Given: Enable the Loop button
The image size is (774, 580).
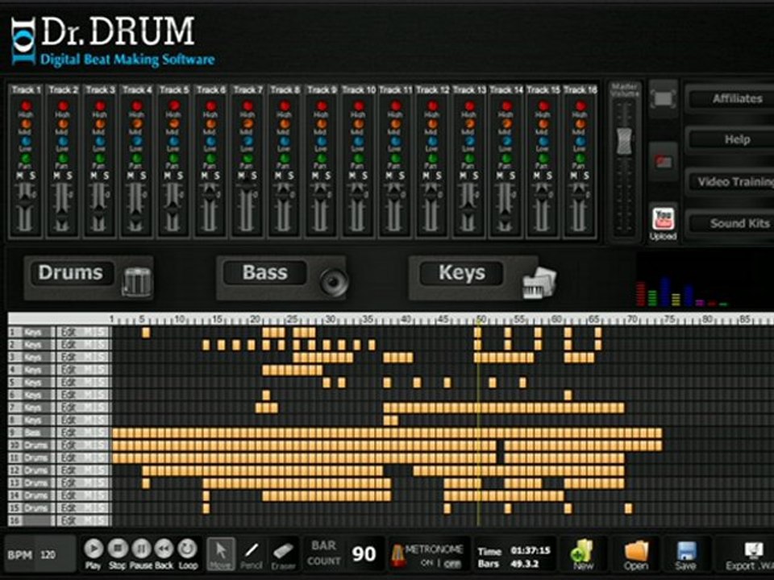Looking at the screenshot, I should click(x=188, y=549).
